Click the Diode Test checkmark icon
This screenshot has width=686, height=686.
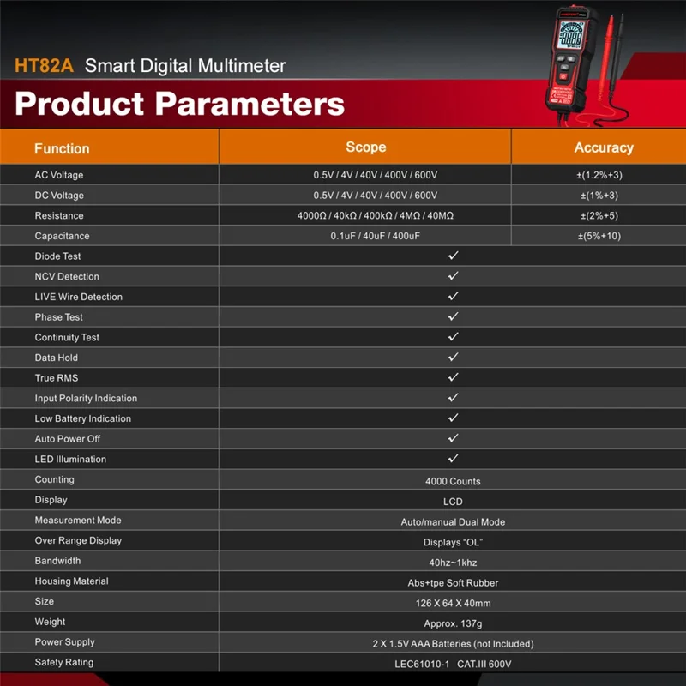coord(453,256)
